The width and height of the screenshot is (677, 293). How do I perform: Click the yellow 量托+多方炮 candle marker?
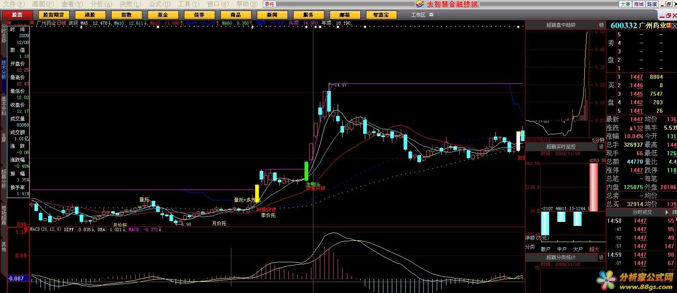click(x=257, y=194)
